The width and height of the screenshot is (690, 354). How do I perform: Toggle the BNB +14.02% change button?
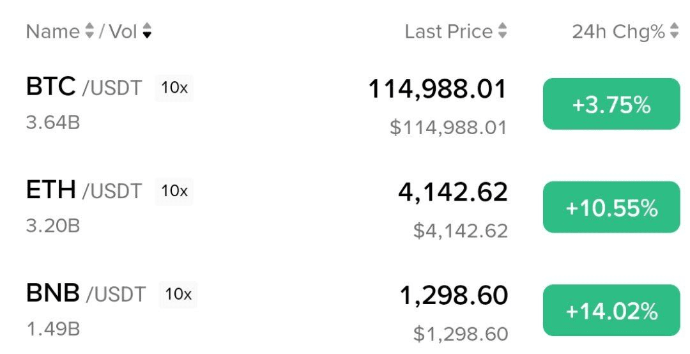[x=611, y=311]
